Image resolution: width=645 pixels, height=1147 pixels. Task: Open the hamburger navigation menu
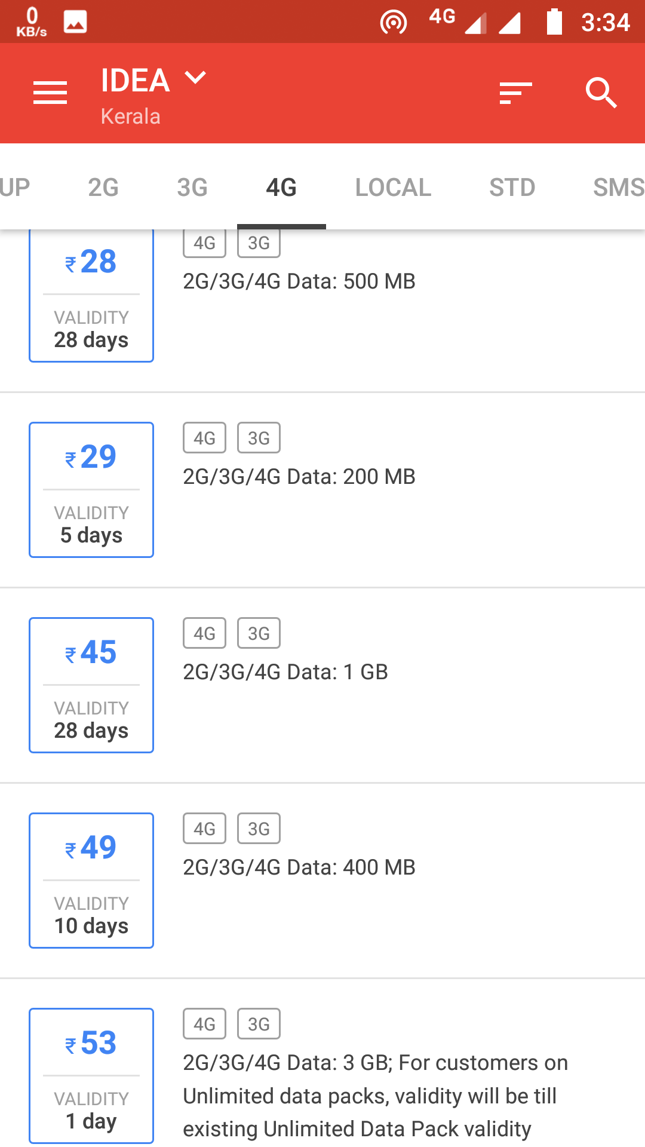click(50, 93)
